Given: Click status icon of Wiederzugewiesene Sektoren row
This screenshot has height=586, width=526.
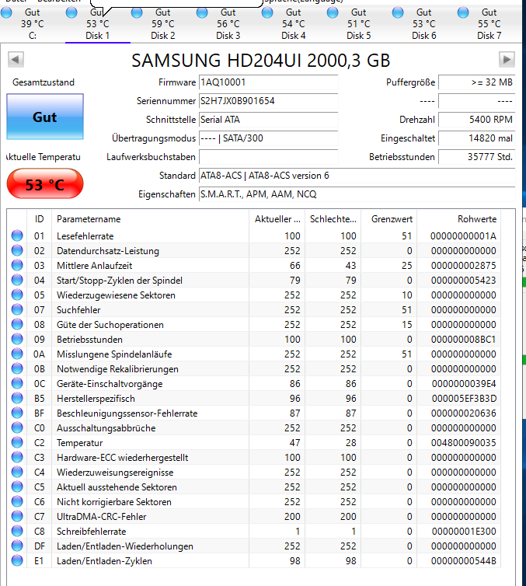Looking at the screenshot, I should coord(17,295).
